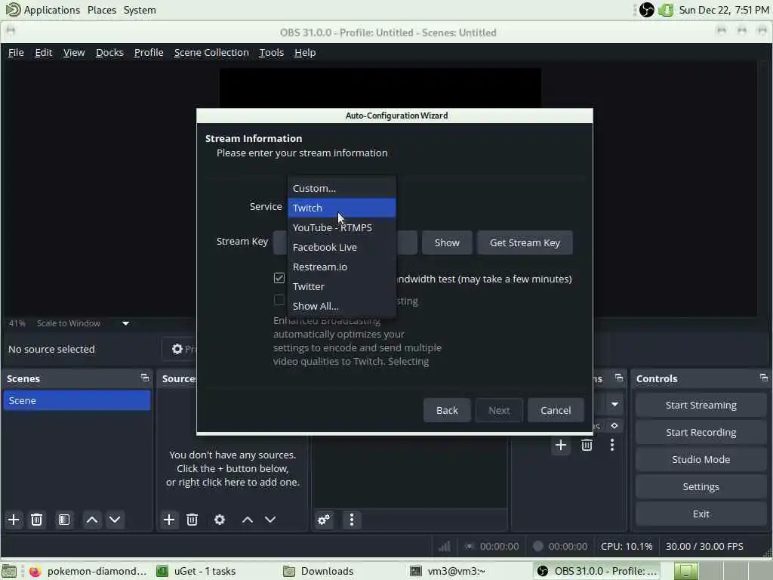Select Facebook Live service
Screen dimensions: 773x580
coord(342,247)
